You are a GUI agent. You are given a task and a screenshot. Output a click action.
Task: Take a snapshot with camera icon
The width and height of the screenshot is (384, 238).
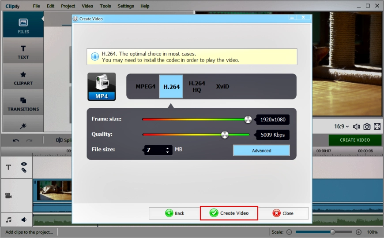coord(367,126)
